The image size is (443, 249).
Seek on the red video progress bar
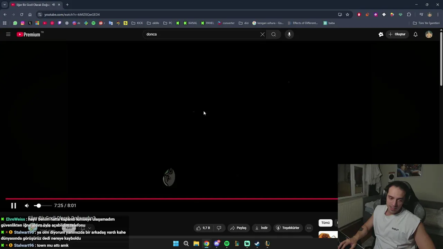pyautogui.click(x=171, y=199)
